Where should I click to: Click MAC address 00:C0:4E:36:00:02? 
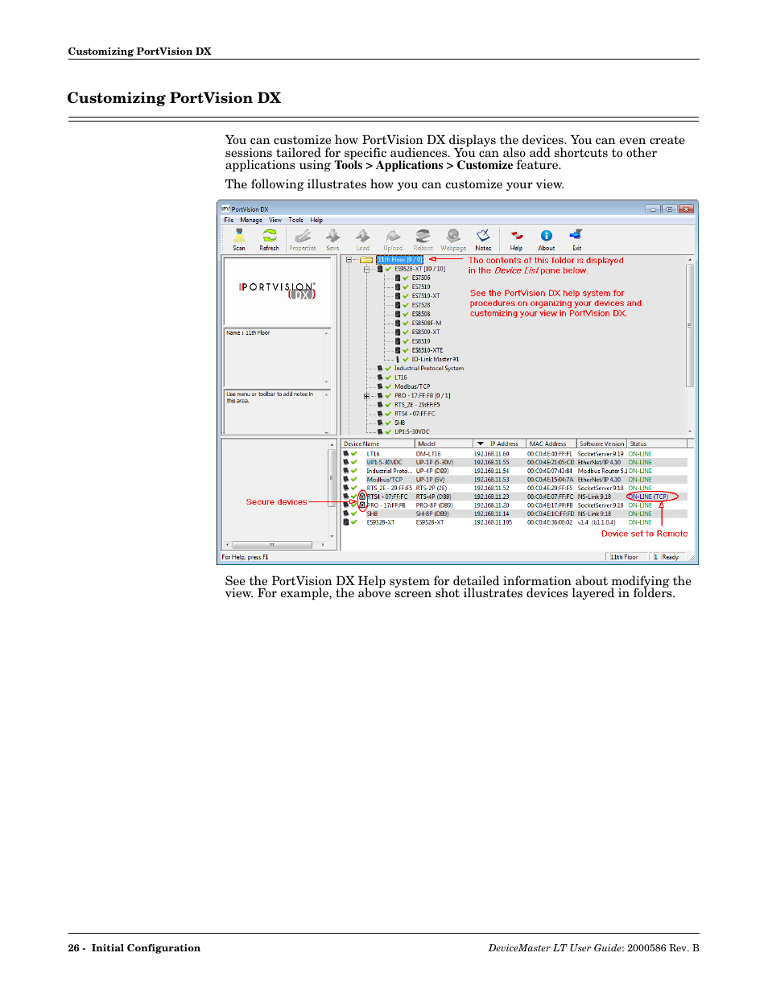(x=550, y=522)
